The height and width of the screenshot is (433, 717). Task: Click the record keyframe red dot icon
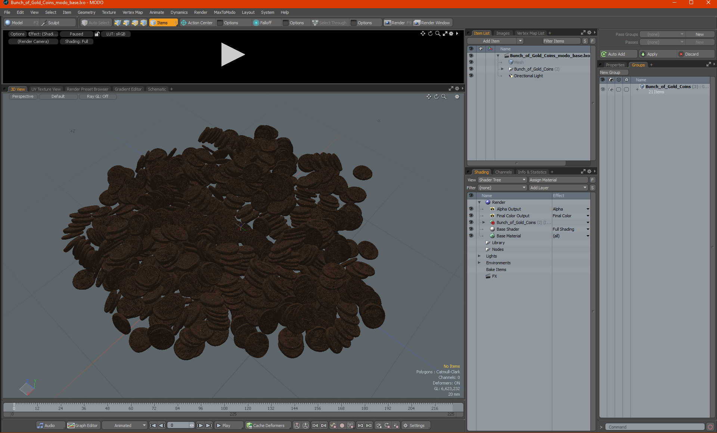[342, 426]
